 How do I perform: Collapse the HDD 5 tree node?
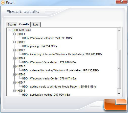pos(14,66)
